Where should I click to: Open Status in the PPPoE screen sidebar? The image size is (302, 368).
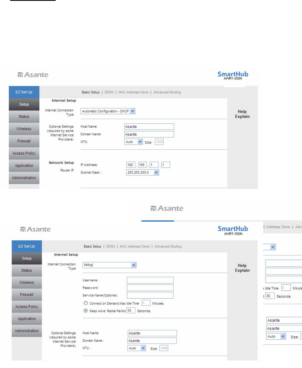point(27,270)
